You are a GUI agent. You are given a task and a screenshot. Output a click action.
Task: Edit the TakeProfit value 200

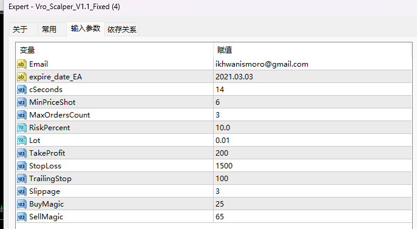coord(312,153)
